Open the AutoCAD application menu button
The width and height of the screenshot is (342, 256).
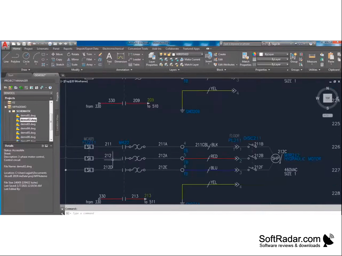coord(5,45)
